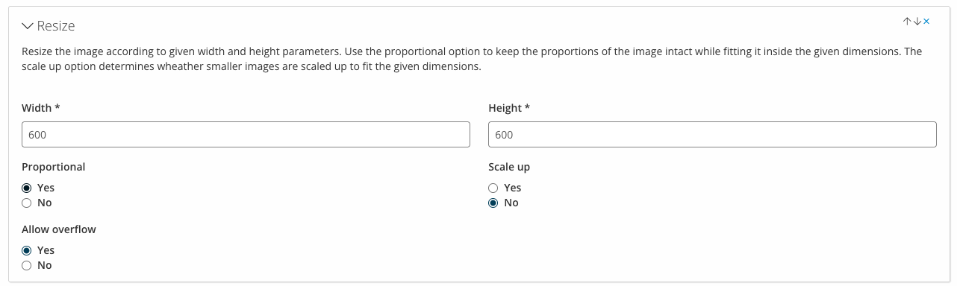Collapse the Resize panel chevron
The image size is (957, 286).
pyautogui.click(x=28, y=26)
